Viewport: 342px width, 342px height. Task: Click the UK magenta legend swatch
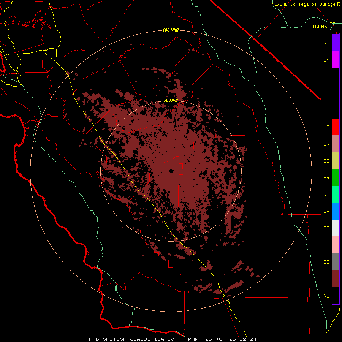pyautogui.click(x=336, y=60)
